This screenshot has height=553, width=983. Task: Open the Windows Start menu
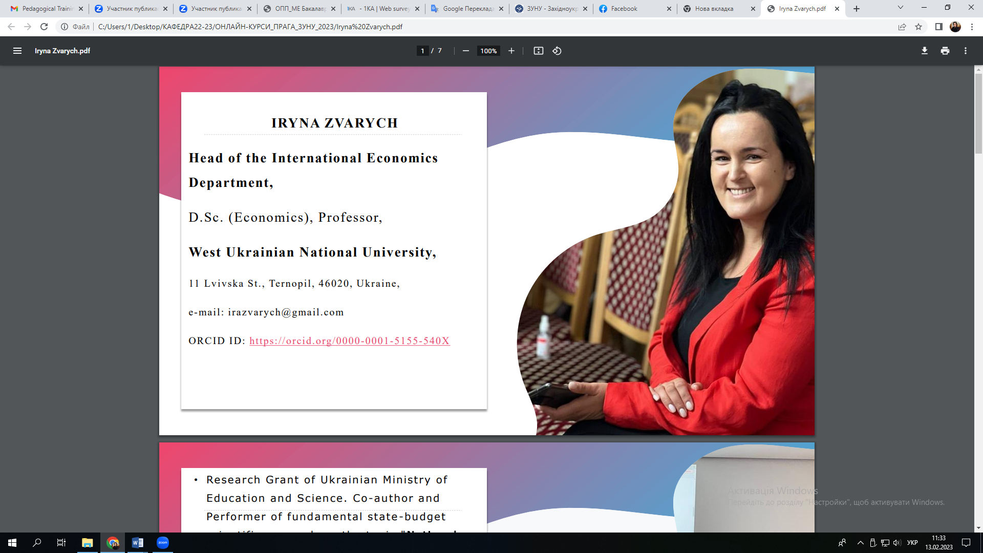pos(12,543)
